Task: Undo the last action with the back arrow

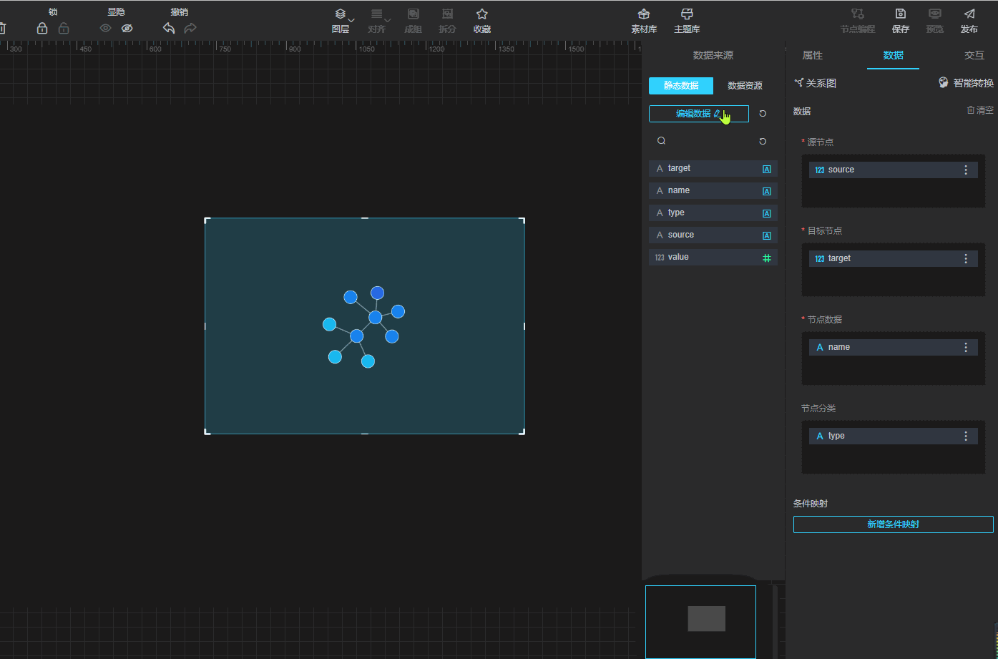Action: point(169,29)
